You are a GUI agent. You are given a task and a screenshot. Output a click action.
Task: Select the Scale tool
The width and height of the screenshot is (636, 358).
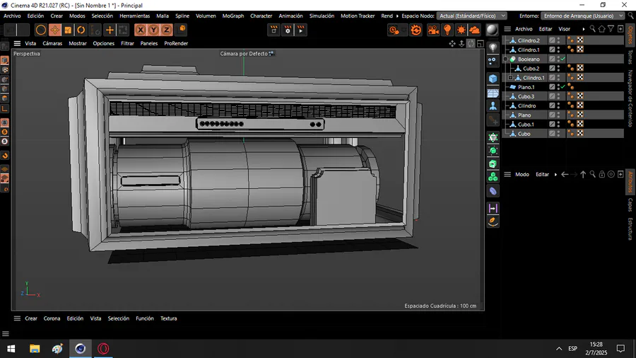(68, 30)
